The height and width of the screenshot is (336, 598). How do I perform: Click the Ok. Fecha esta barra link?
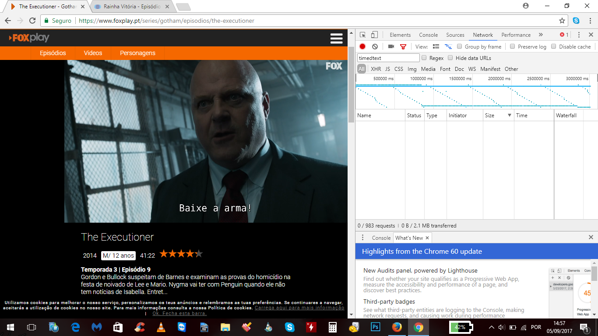(x=179, y=313)
